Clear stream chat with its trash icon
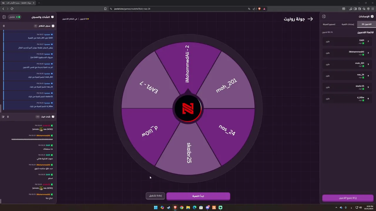This screenshot has height=211, width=376. [8, 117]
